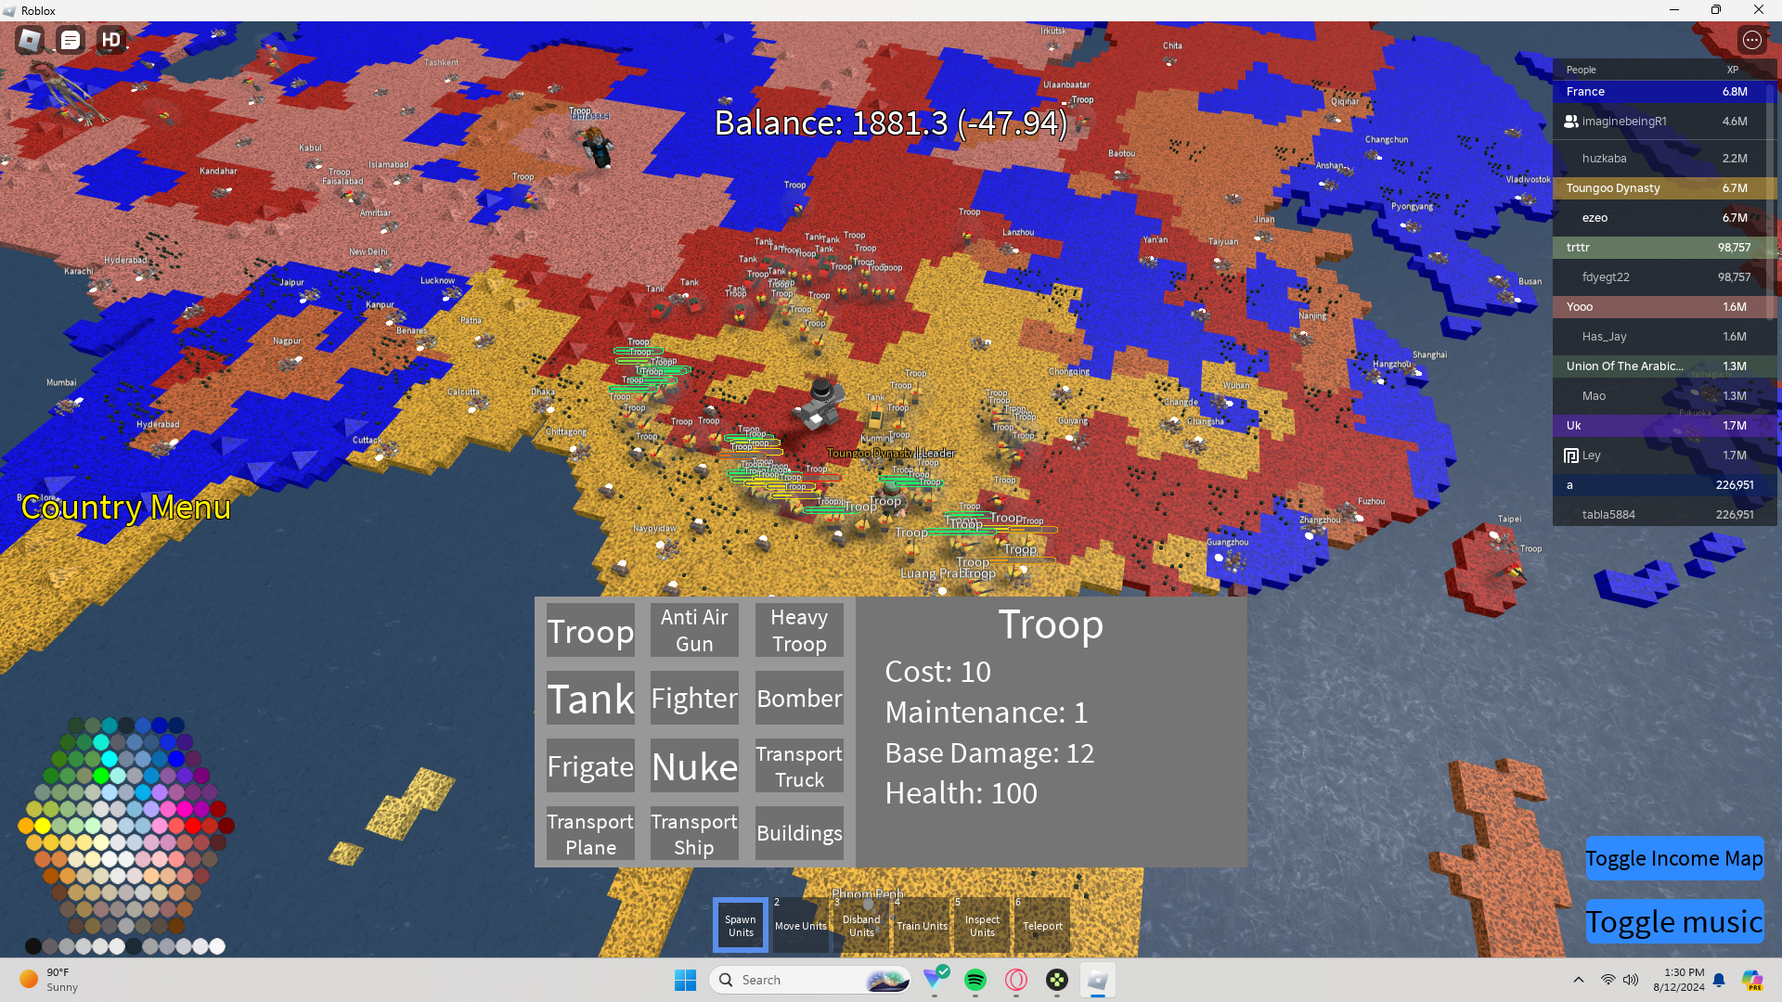Pick the bright red color swatch
Image resolution: width=1782 pixels, height=1002 pixels.
[193, 825]
